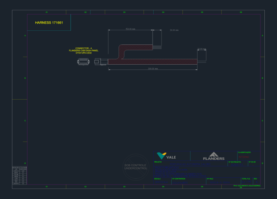277x199 pixels.
Task: Select the 30.00 mm dimension beside the branch
Action: click(x=174, y=30)
